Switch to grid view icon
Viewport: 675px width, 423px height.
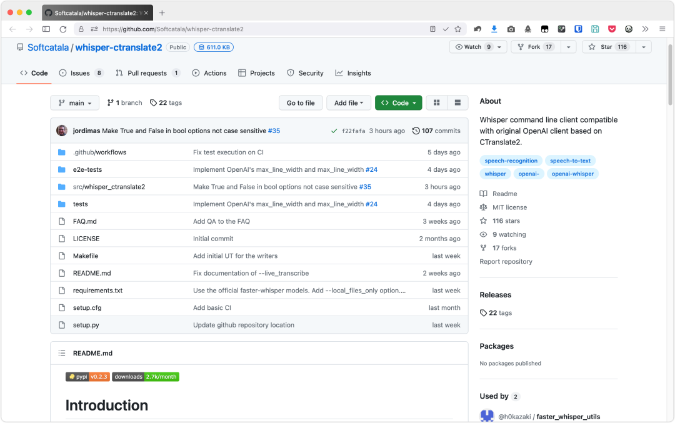point(436,103)
